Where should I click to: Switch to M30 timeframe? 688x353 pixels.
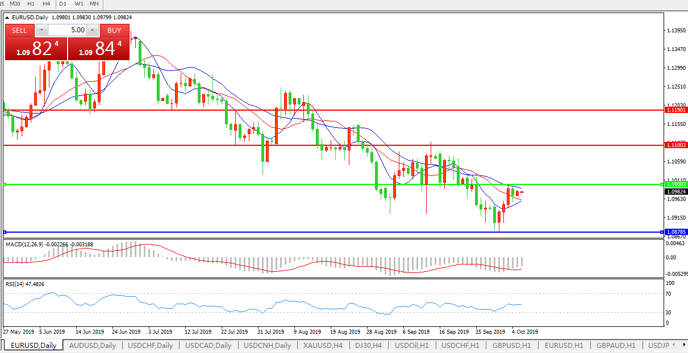[x=15, y=4]
